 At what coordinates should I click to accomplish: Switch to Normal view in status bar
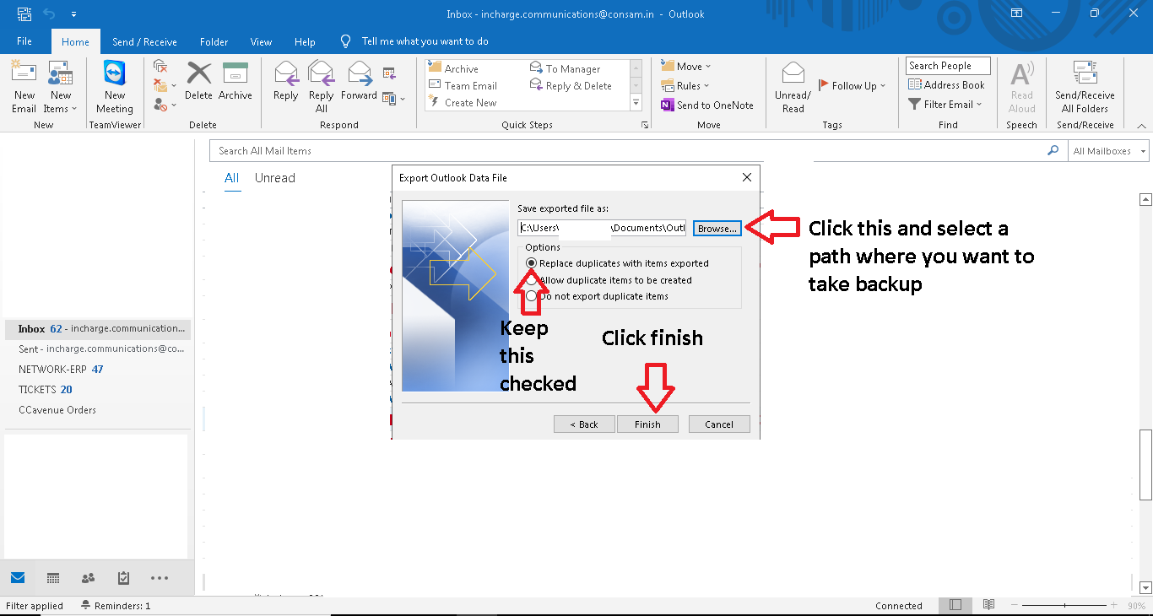tap(955, 605)
